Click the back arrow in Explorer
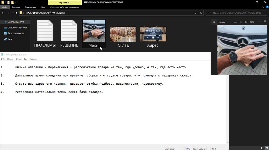This screenshot has height=150, width=269. [3, 13]
